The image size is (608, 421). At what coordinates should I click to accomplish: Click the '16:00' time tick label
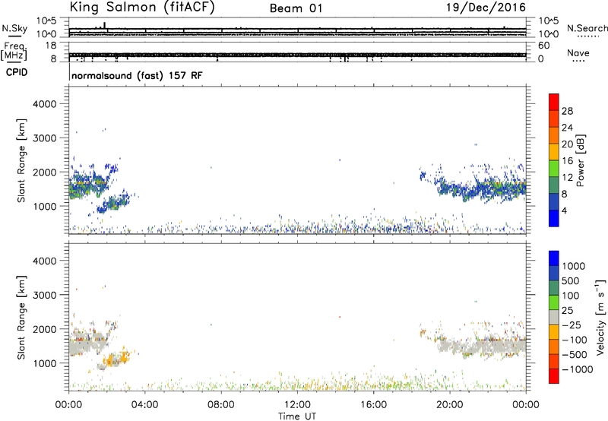tap(373, 405)
